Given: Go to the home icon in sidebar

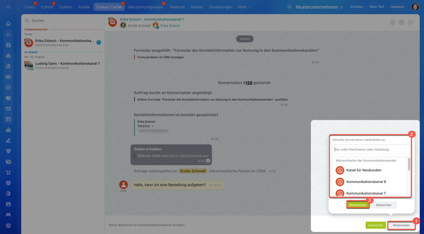Looking at the screenshot, I should pyautogui.click(x=8, y=24).
